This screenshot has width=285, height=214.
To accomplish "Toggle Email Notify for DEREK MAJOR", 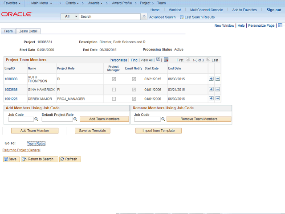I will click(x=134, y=99).
